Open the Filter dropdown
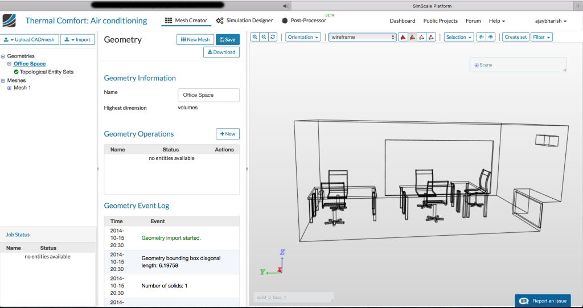The height and width of the screenshot is (308, 583). [x=541, y=37]
